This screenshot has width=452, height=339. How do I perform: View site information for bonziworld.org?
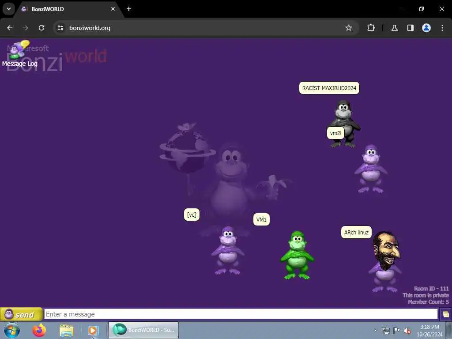coord(60,28)
